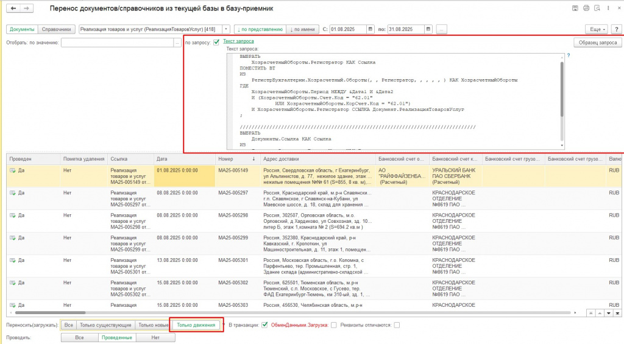Sort the list 'по имени'
Image resolution: width=624 pixels, height=344 pixels.
click(302, 29)
